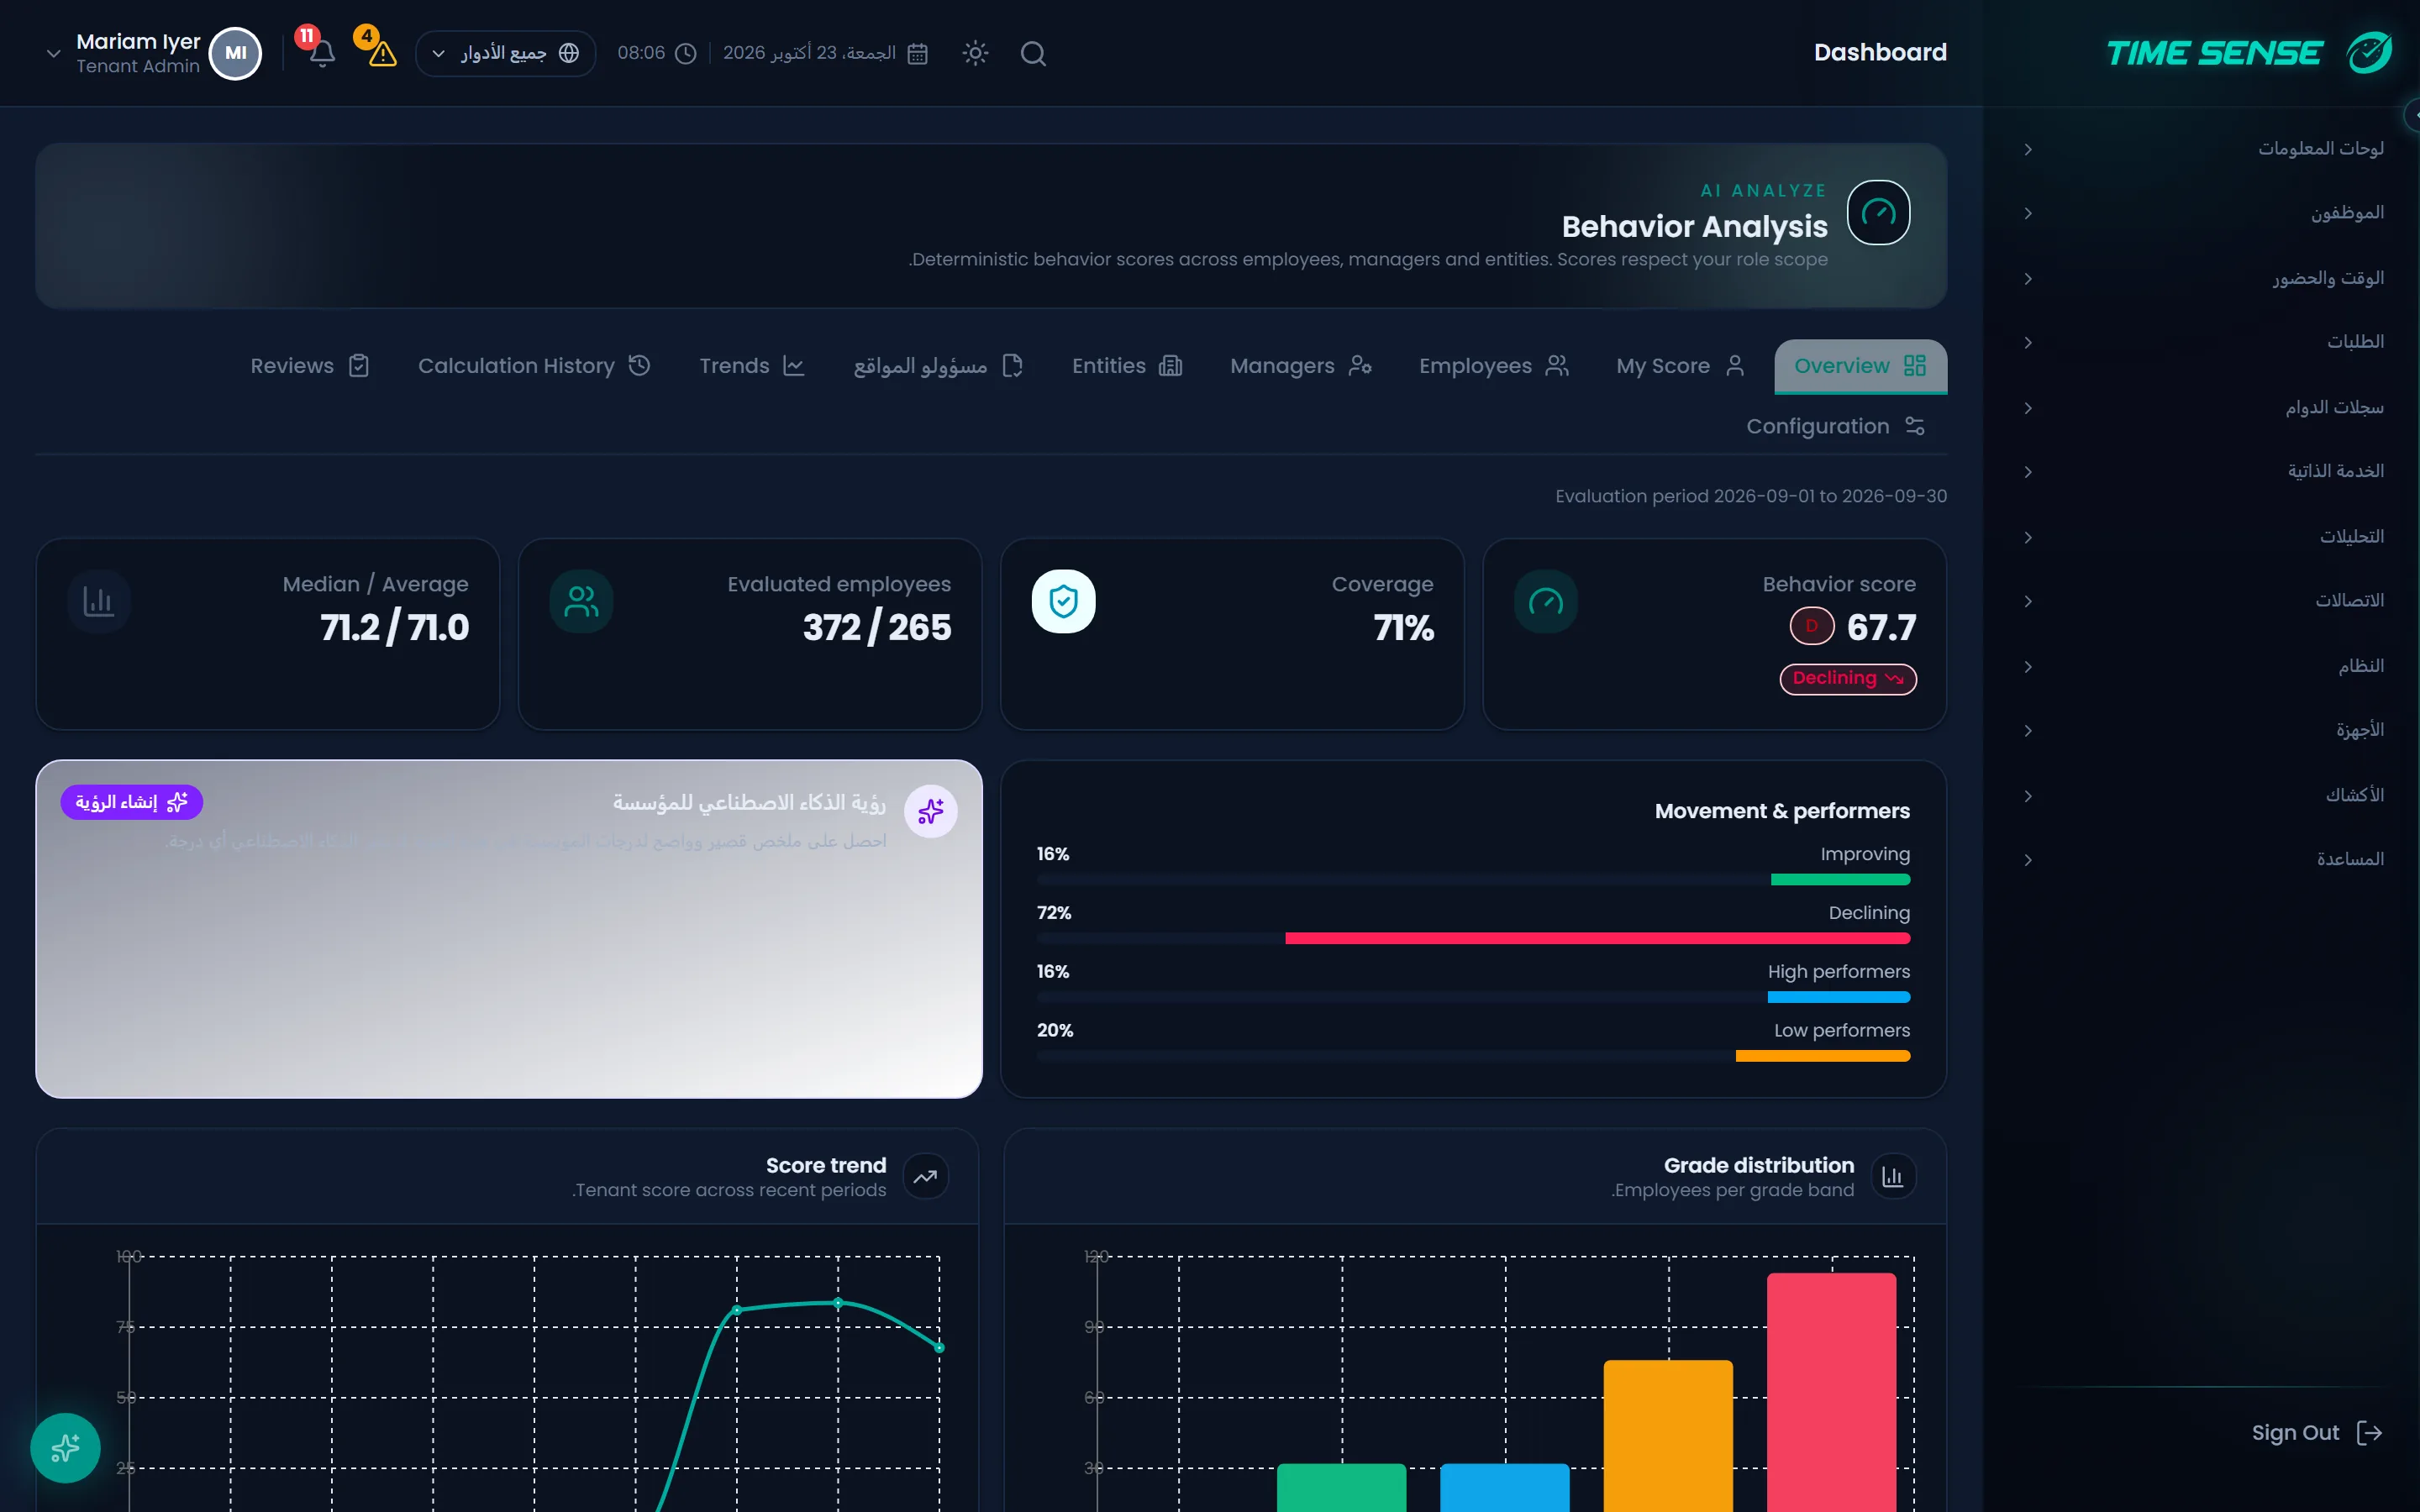Click the AI sparkle icon in insight card
The width and height of the screenshot is (2420, 1512).
(930, 811)
